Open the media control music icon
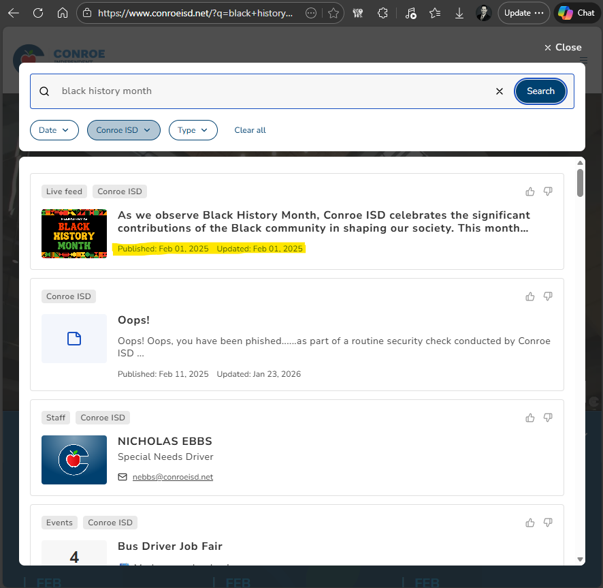The image size is (603, 588). point(410,13)
